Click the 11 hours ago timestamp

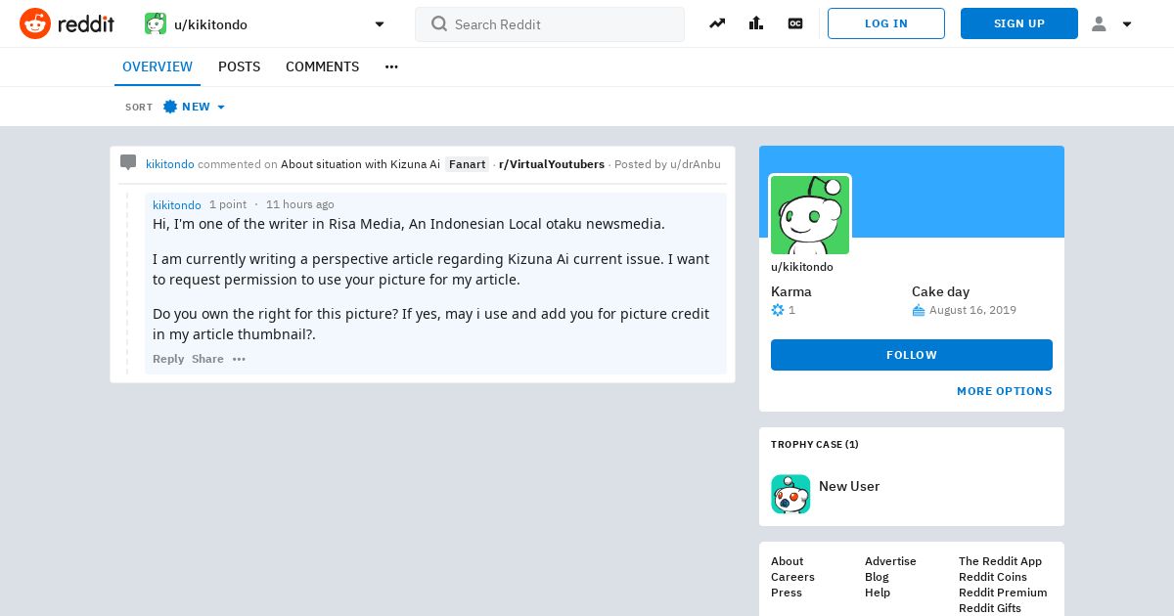click(x=300, y=204)
